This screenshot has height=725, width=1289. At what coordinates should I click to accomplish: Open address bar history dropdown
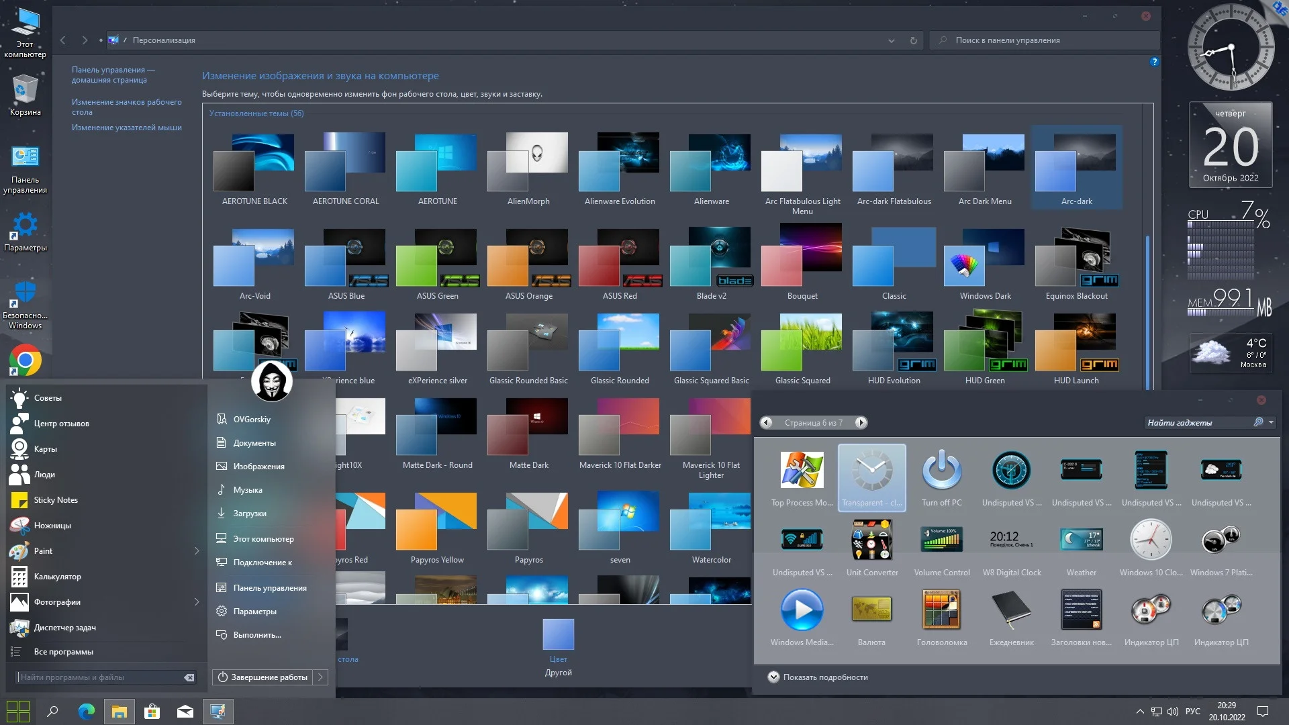tap(891, 40)
